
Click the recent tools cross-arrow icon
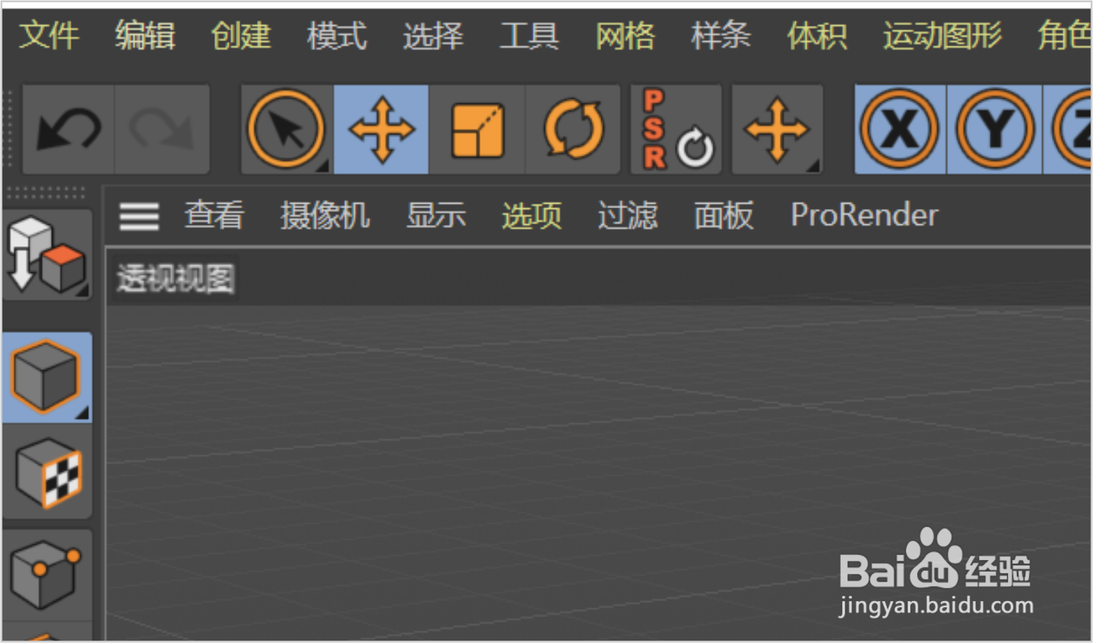pyautogui.click(x=777, y=129)
